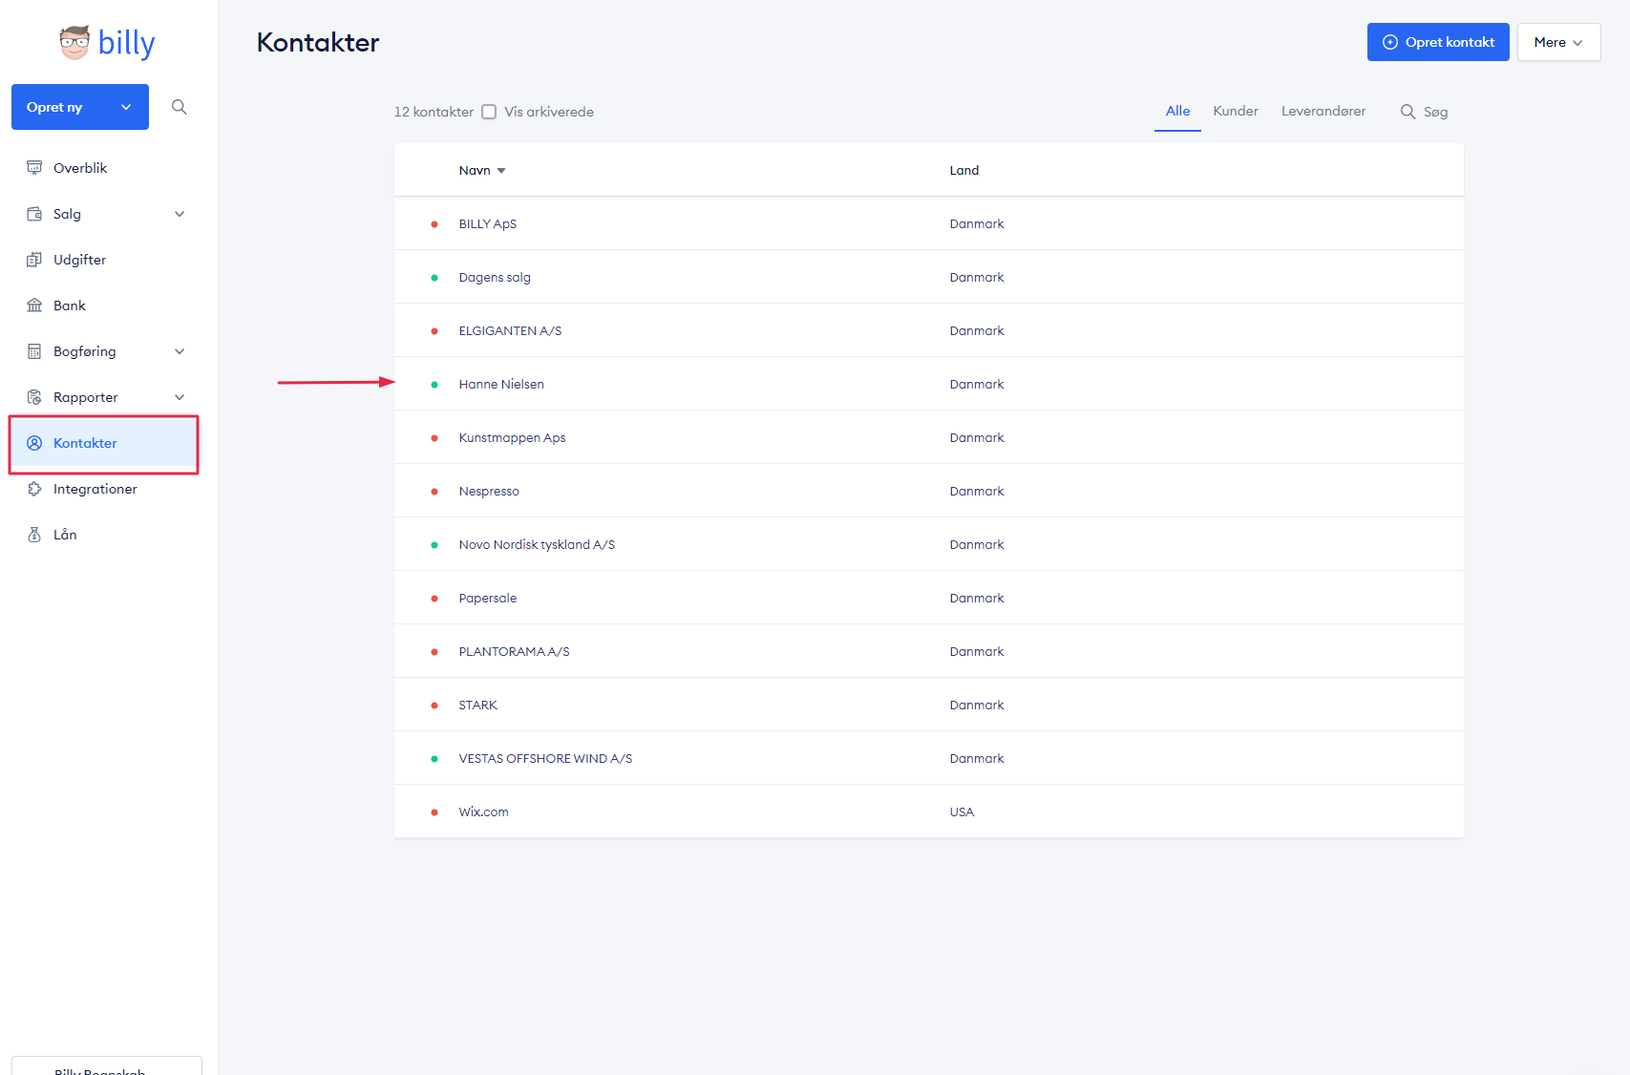Click Danmark cell in Hanne Nielsen row

tap(977, 385)
